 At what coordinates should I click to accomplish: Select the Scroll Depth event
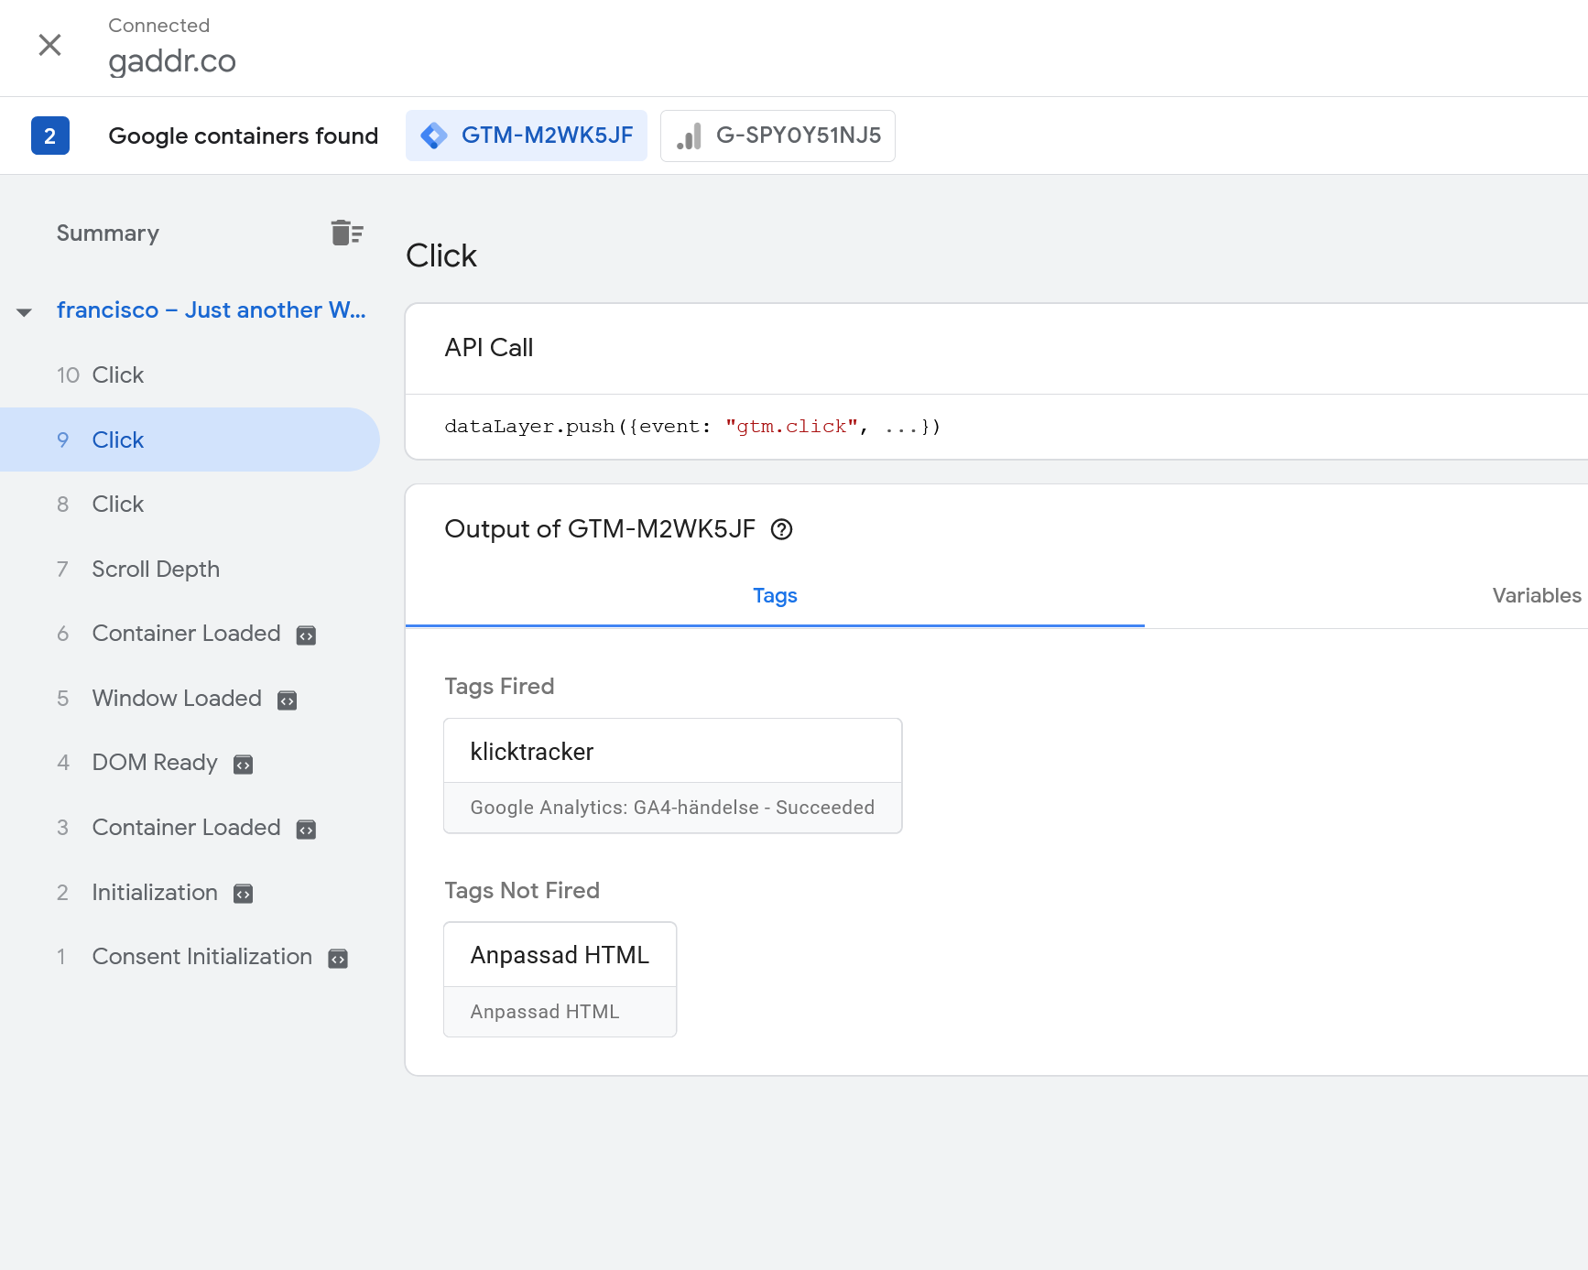click(156, 570)
